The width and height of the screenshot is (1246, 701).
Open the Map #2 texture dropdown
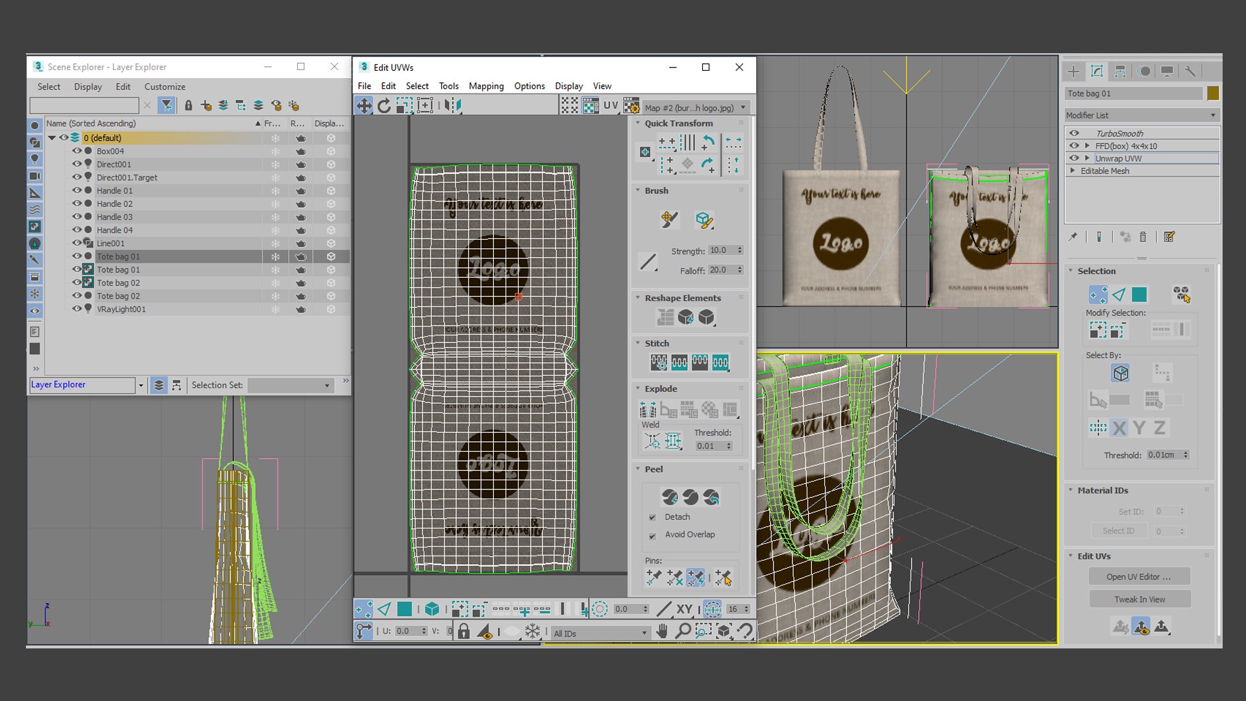coord(696,108)
